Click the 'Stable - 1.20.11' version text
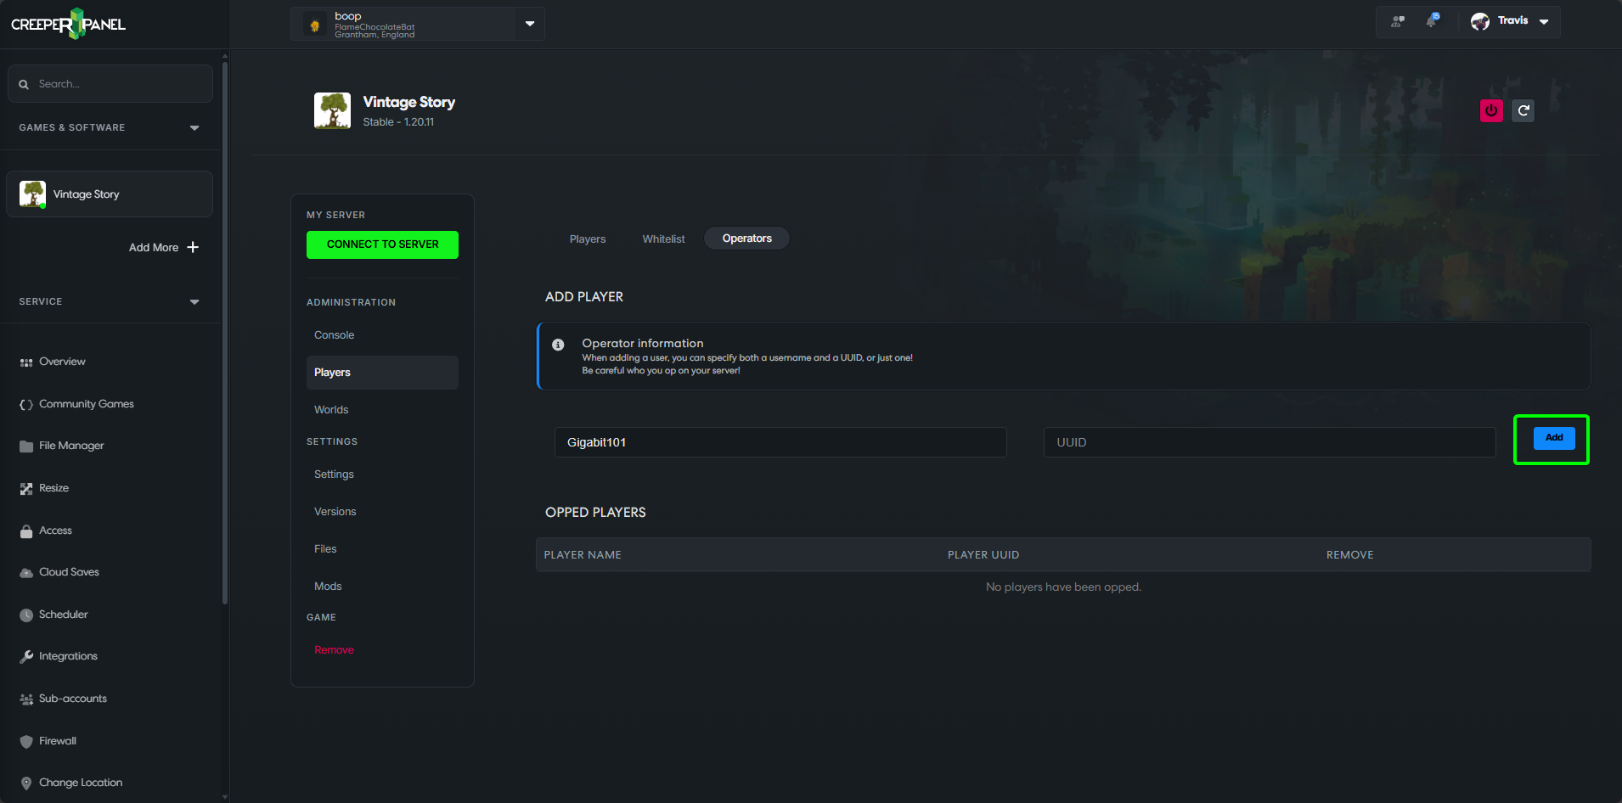The height and width of the screenshot is (803, 1622). click(398, 122)
